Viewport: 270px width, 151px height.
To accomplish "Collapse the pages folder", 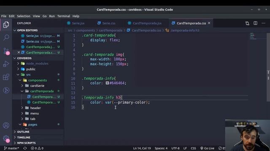I will click(32, 125).
